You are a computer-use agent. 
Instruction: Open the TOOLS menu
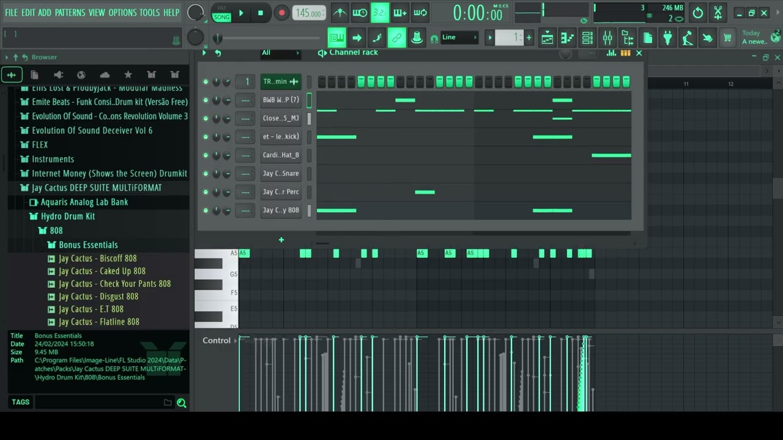pyautogui.click(x=149, y=12)
